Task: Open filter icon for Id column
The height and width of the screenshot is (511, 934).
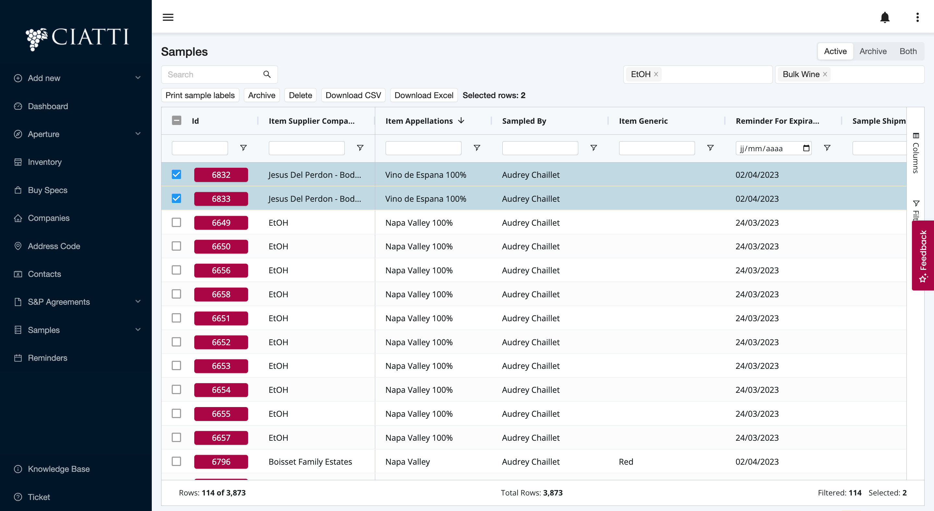Action: pos(243,148)
